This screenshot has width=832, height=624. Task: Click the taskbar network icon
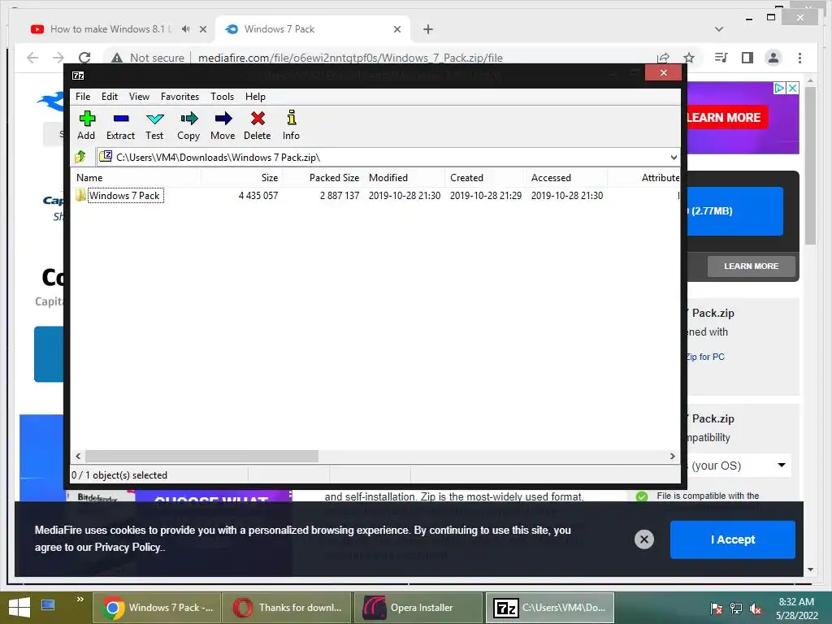[736, 609]
